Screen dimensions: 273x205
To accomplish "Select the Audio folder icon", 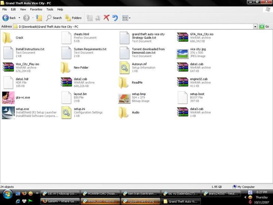I will (124, 113).
